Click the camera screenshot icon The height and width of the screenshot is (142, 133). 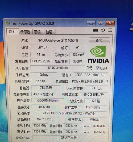click(95, 30)
